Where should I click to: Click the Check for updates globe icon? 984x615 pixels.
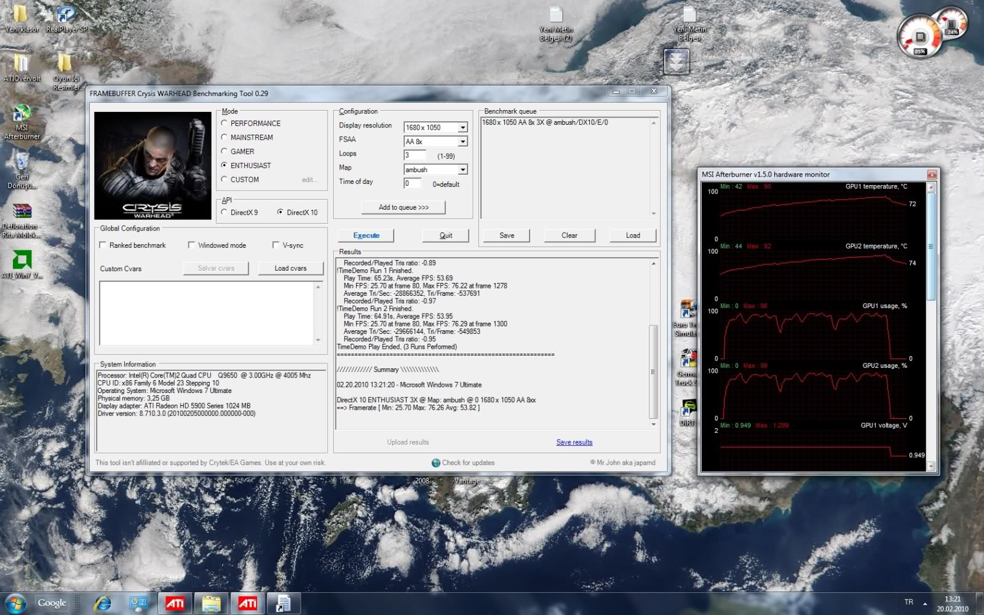click(x=436, y=462)
